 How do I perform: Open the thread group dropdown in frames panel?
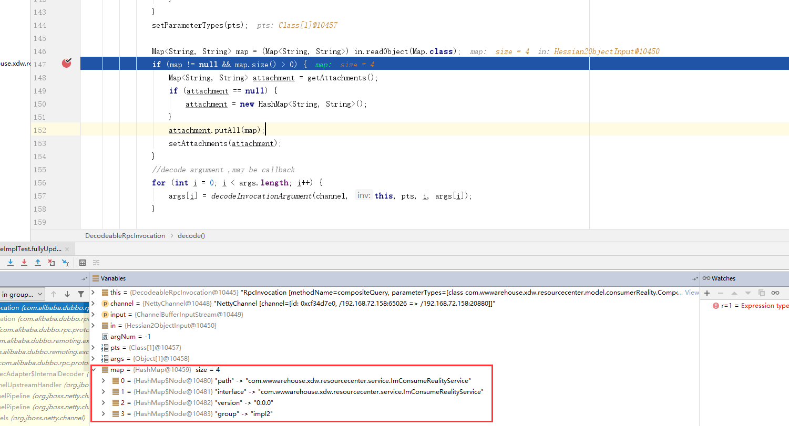(22, 294)
